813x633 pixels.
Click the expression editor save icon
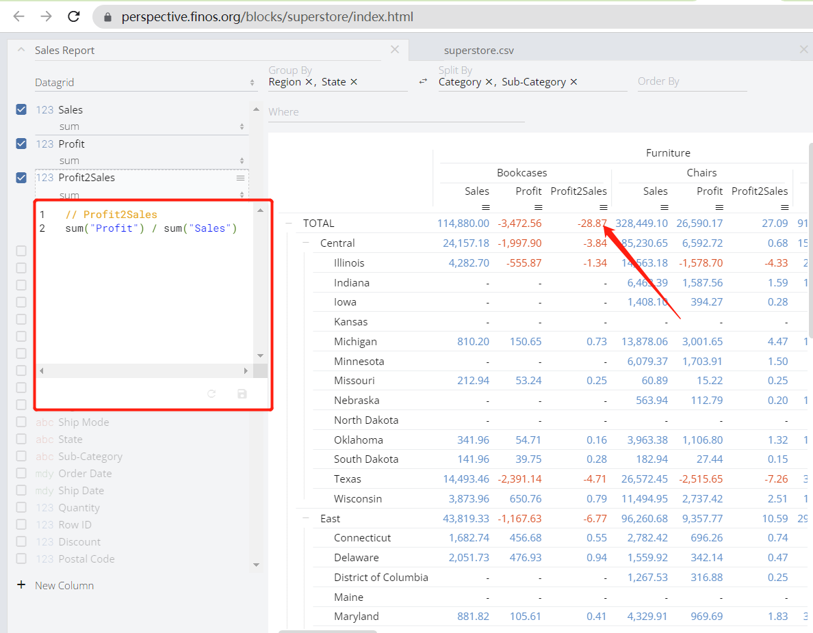(242, 394)
